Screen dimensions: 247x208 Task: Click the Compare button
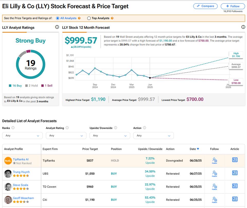(x=205, y=6)
